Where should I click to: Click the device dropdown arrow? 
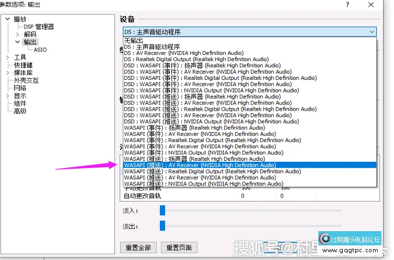pyautogui.click(x=372, y=32)
